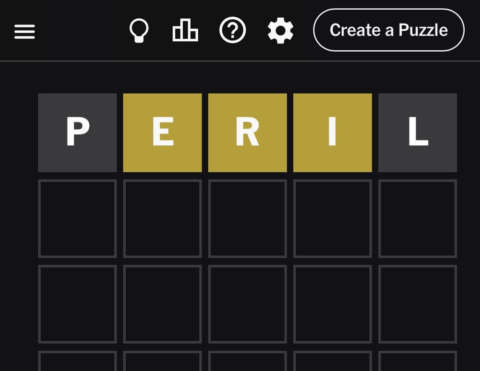Click the last empty cell in row three

point(417,302)
